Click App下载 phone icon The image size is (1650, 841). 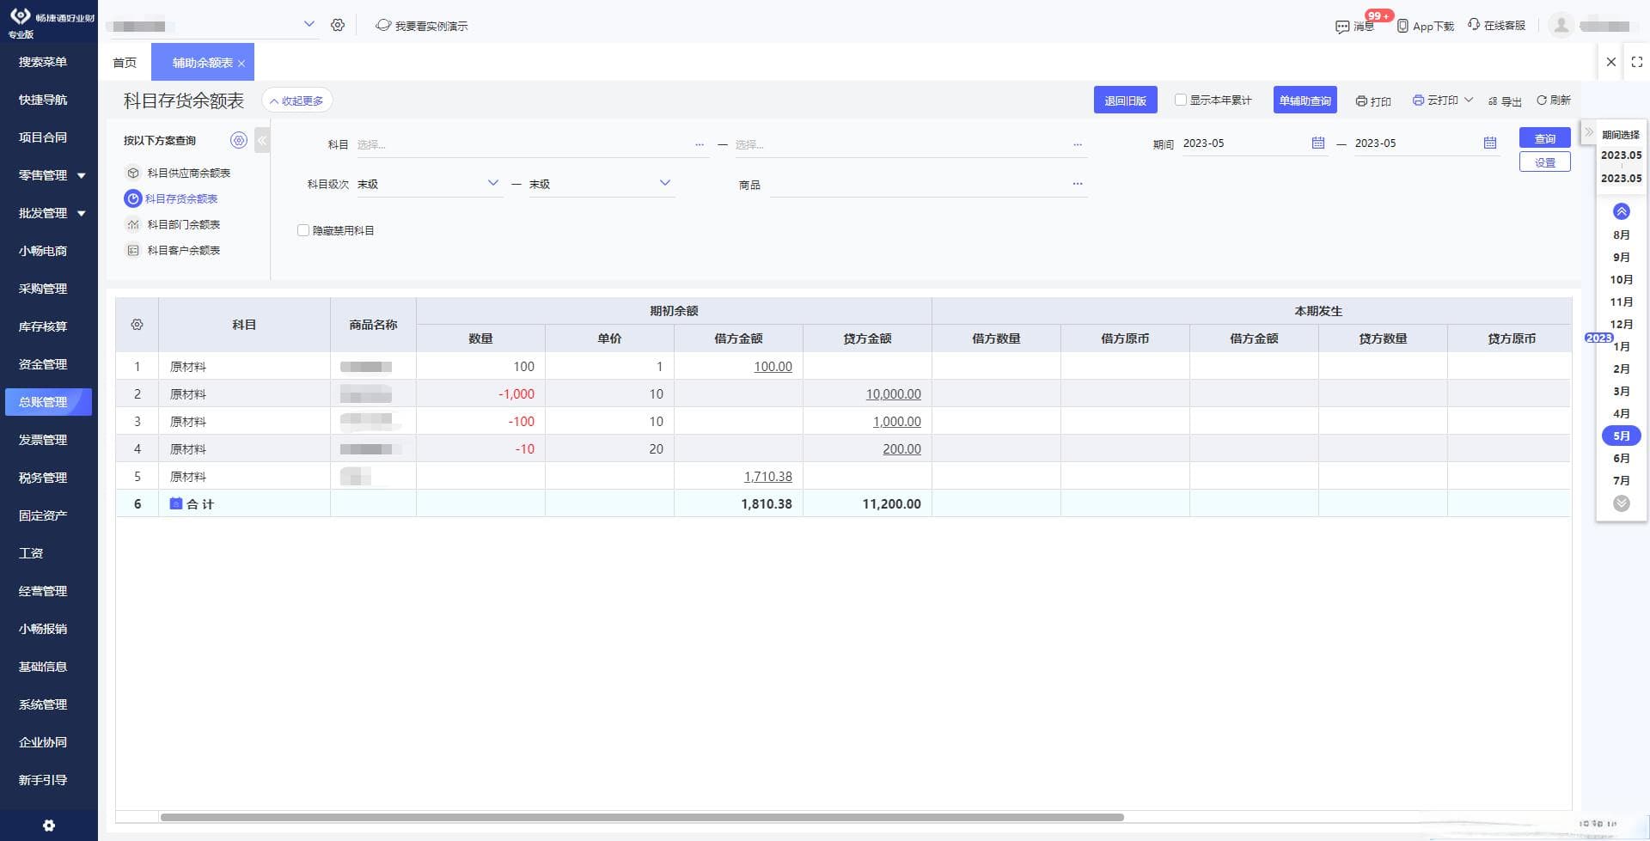[1402, 26]
